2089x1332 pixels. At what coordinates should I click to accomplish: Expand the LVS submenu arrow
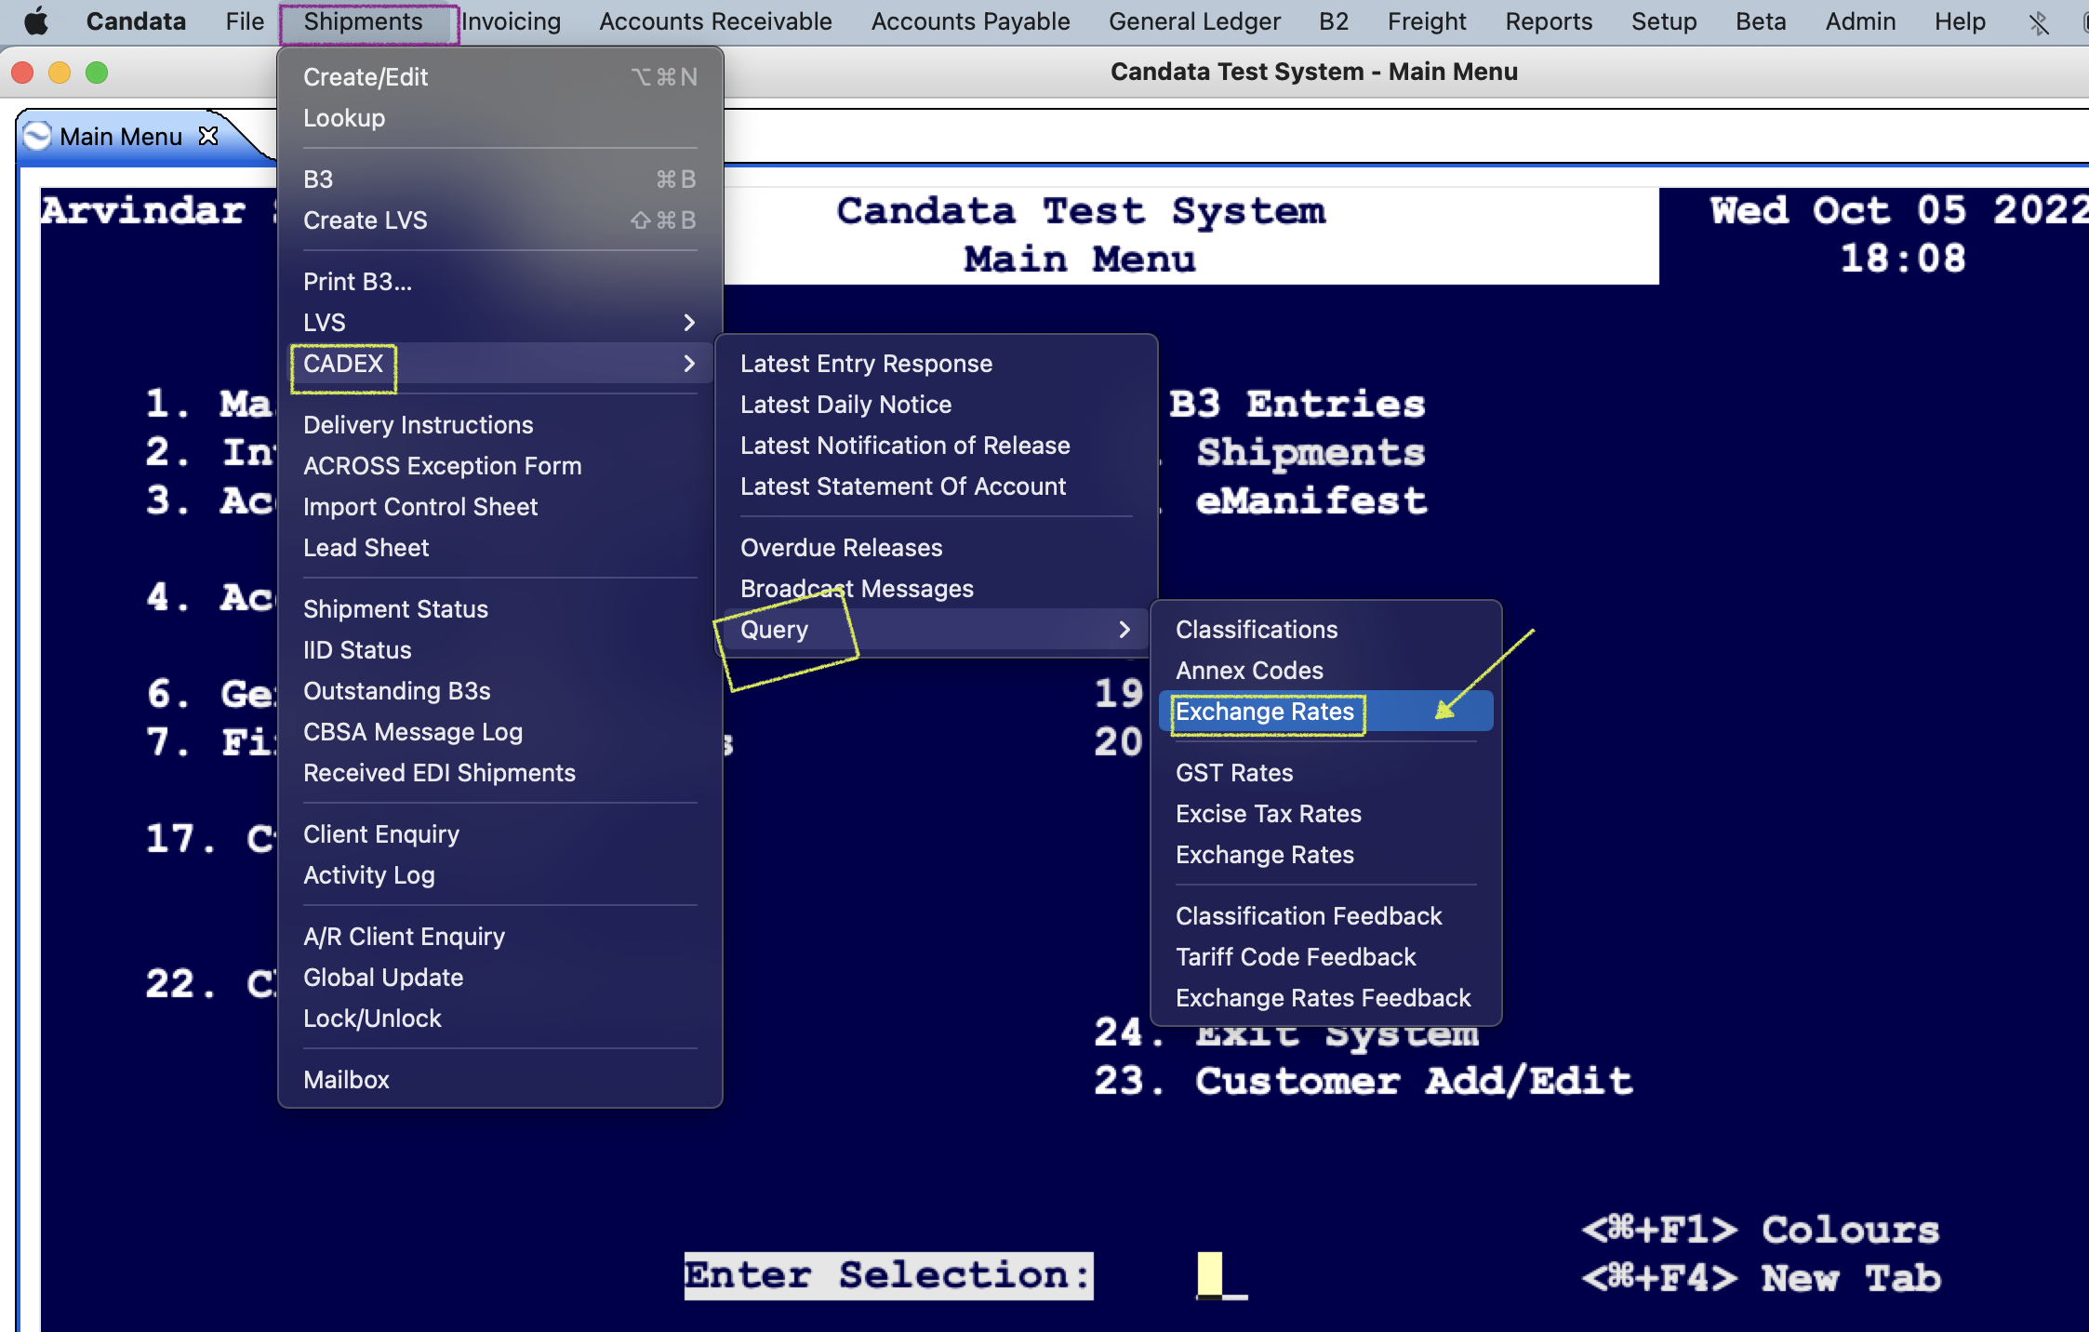[689, 323]
